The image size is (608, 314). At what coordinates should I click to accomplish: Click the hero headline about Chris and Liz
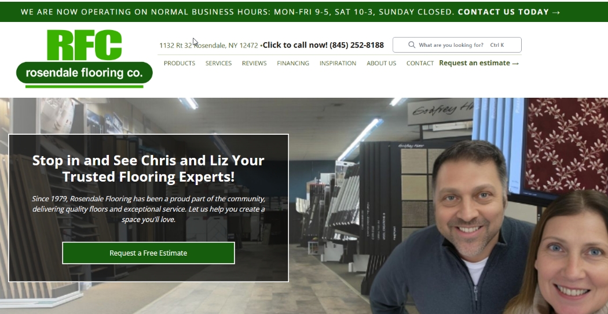pos(148,168)
